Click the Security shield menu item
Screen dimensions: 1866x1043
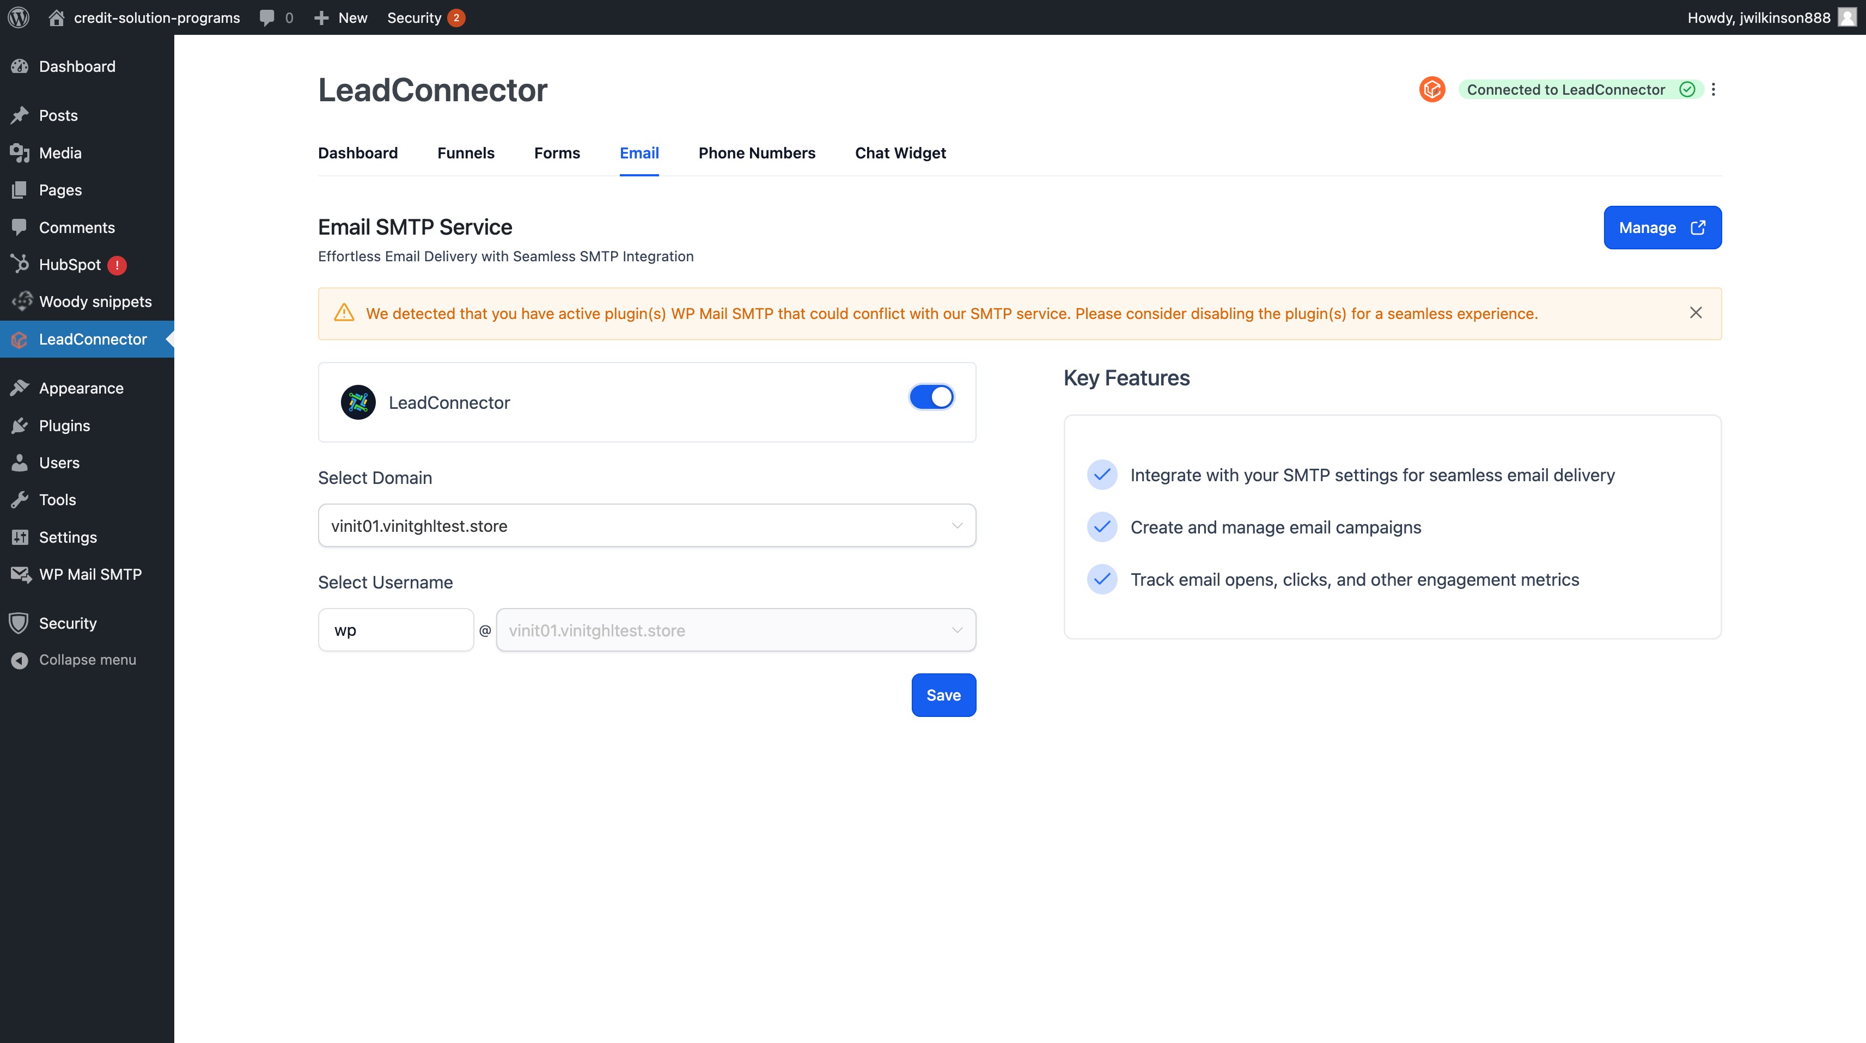click(x=68, y=623)
